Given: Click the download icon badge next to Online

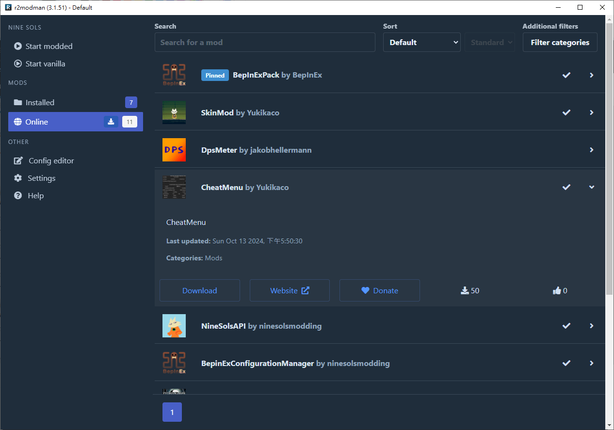Looking at the screenshot, I should tap(111, 122).
